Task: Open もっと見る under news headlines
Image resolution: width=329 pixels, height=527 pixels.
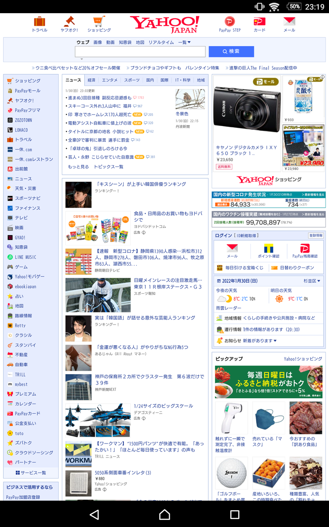Action: [78, 167]
